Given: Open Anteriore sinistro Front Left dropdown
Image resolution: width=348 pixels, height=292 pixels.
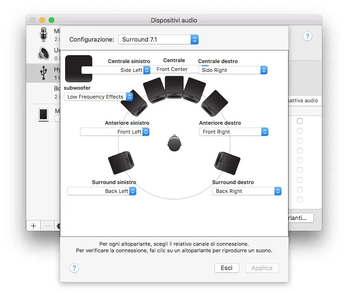Looking at the screenshot, I should 115,132.
